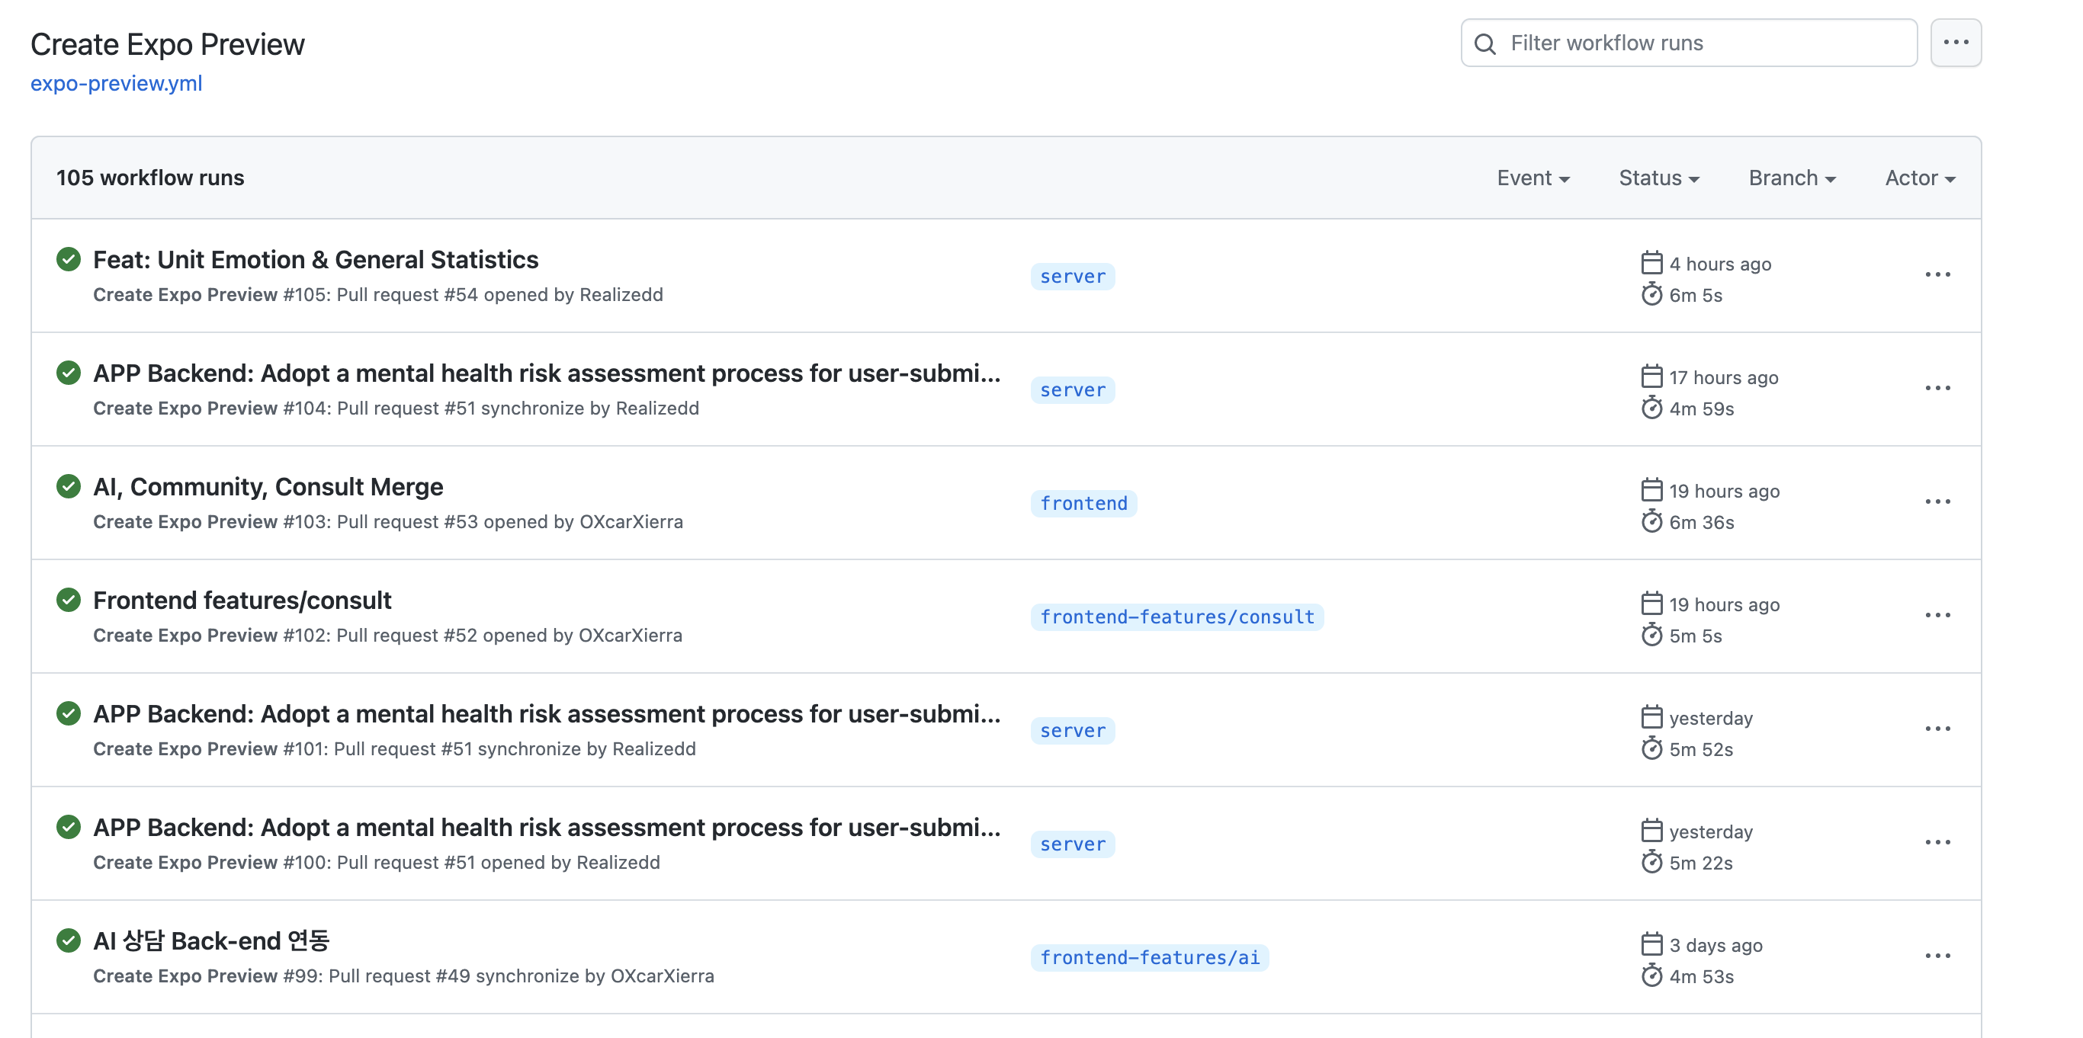
Task: Open the workflow options menu beside the filter box
Action: (x=1955, y=43)
